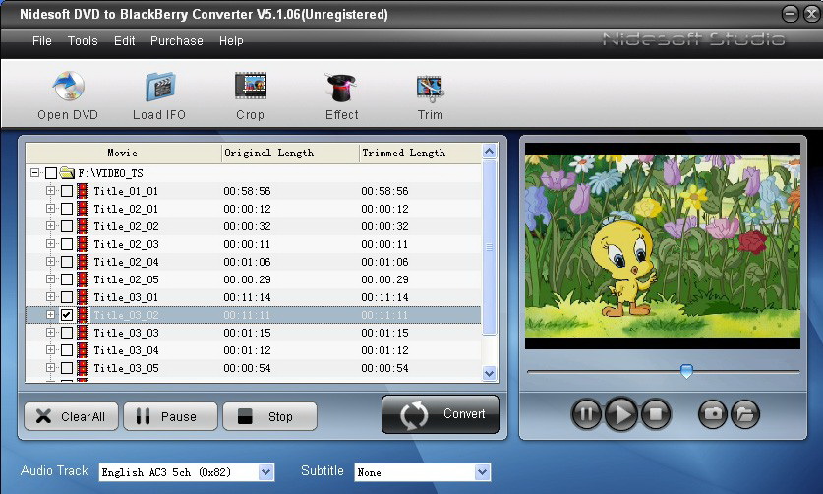Click the film icon of Title_02_03
This screenshot has height=494, width=823.
click(x=83, y=244)
